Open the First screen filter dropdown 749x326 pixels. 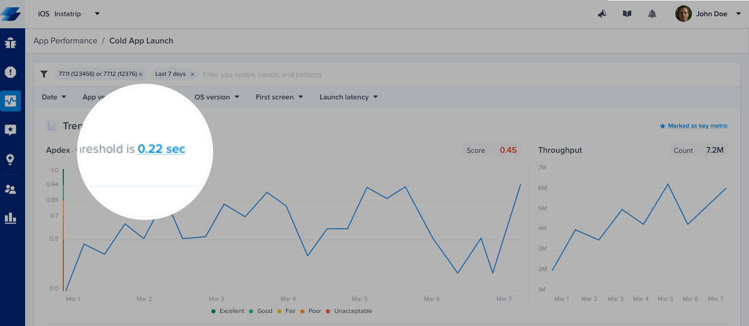[279, 97]
